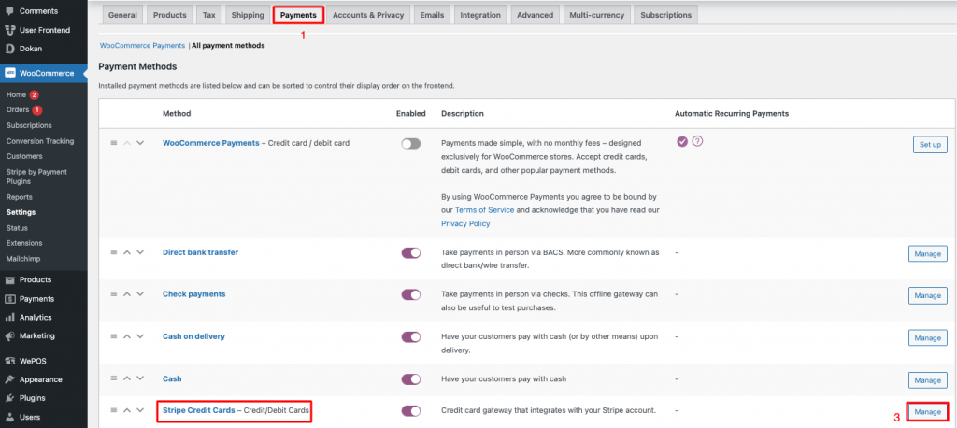
Task: Switch to the Multi-currency tab
Action: click(597, 15)
